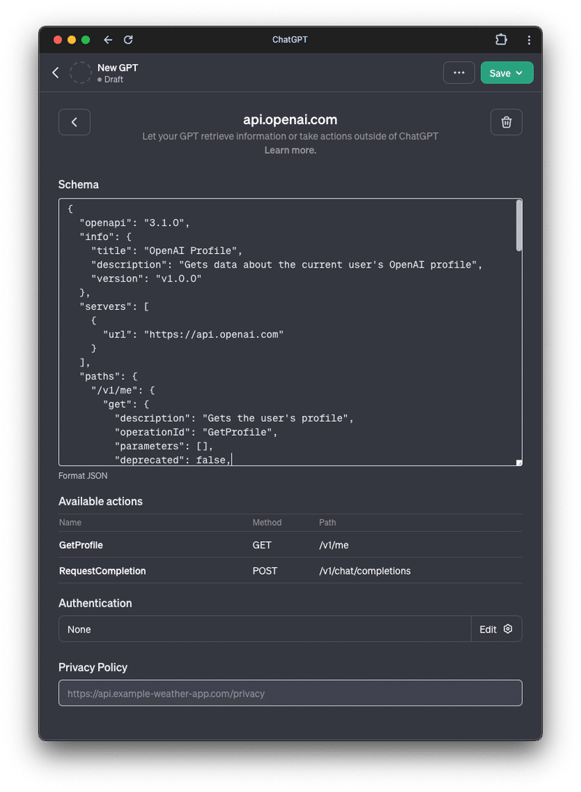Screen dimensions: 581x792
Task: Click the browser back arrow icon
Action: coord(108,40)
